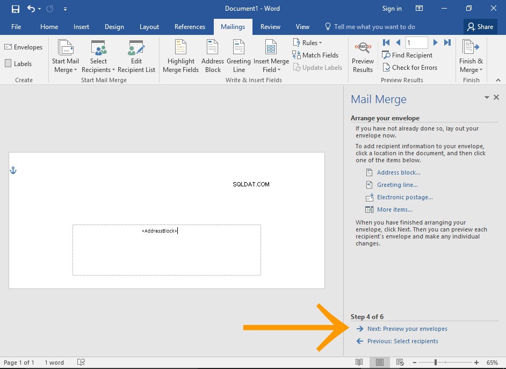Open Match Fields
Image resolution: width=506 pixels, height=369 pixels.
pyautogui.click(x=315, y=55)
